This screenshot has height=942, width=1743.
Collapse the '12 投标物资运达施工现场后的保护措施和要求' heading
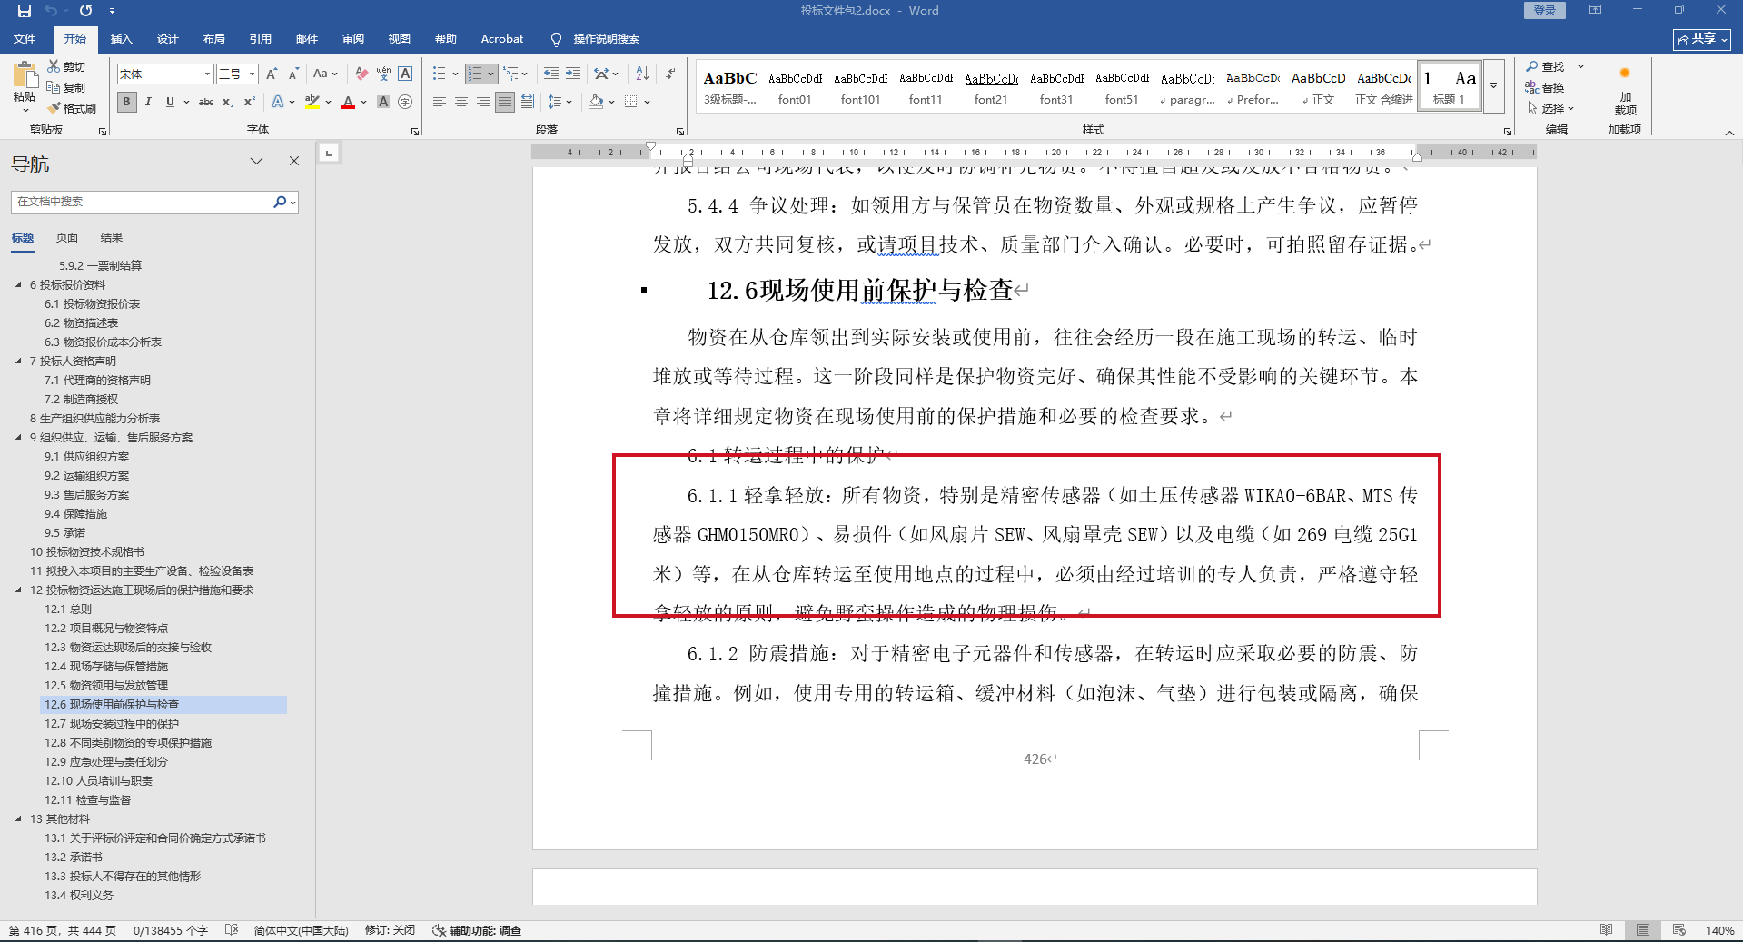tap(18, 590)
